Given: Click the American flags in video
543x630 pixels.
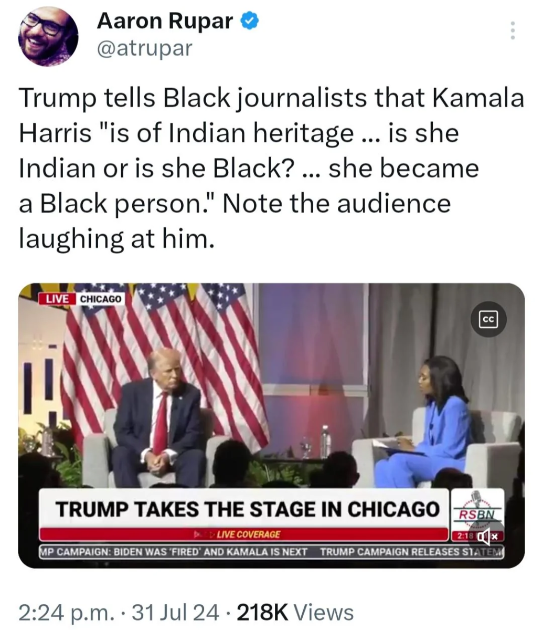Looking at the screenshot, I should pyautogui.click(x=173, y=357).
